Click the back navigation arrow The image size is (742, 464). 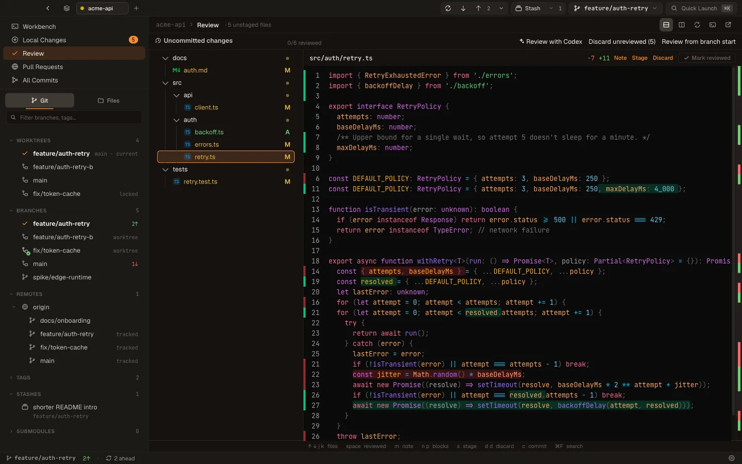tap(48, 8)
